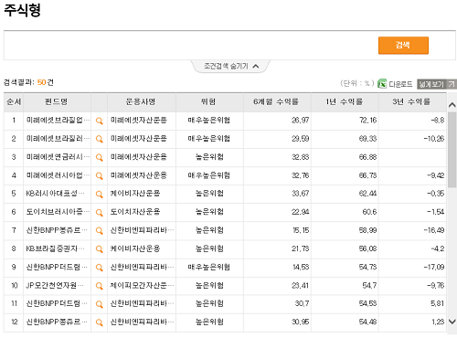Viewport: 457px width, 338px height.
Task: Click the scrollbar up arrow
Action: 452,105
